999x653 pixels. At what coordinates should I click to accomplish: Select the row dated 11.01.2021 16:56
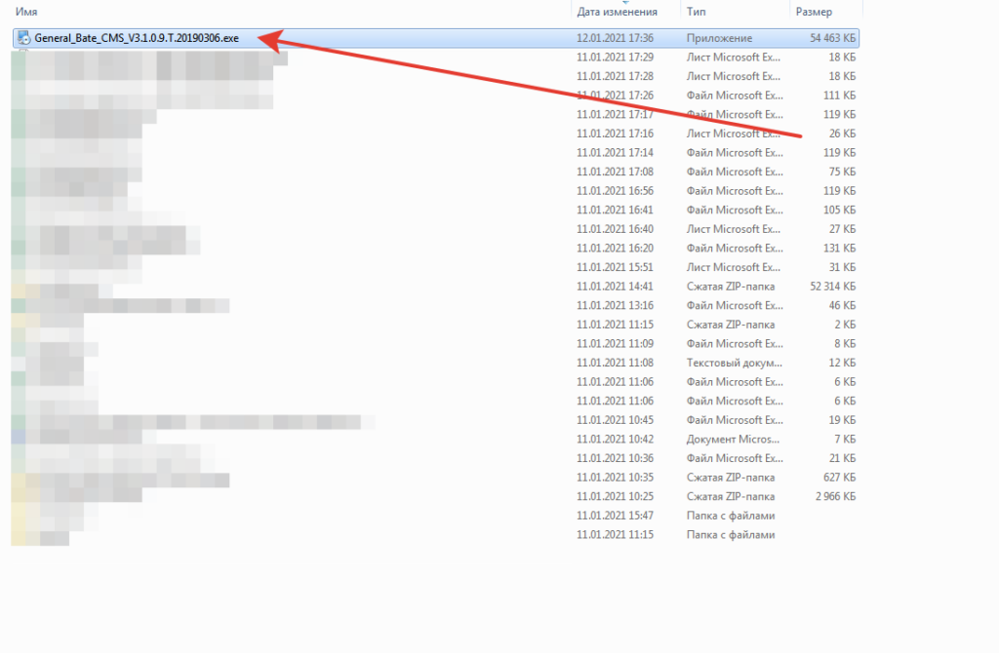[x=435, y=191]
